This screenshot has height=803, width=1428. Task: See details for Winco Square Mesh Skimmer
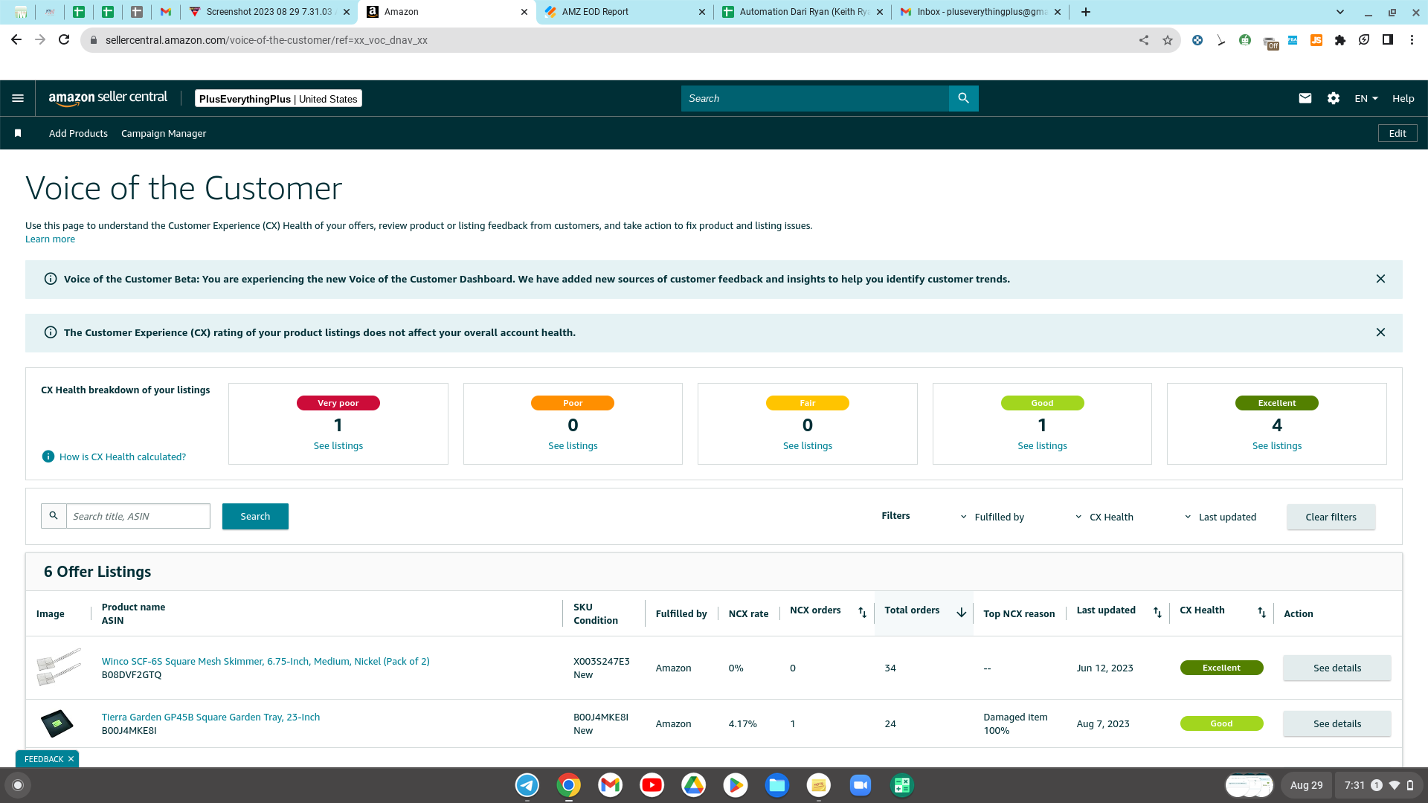(x=1337, y=668)
